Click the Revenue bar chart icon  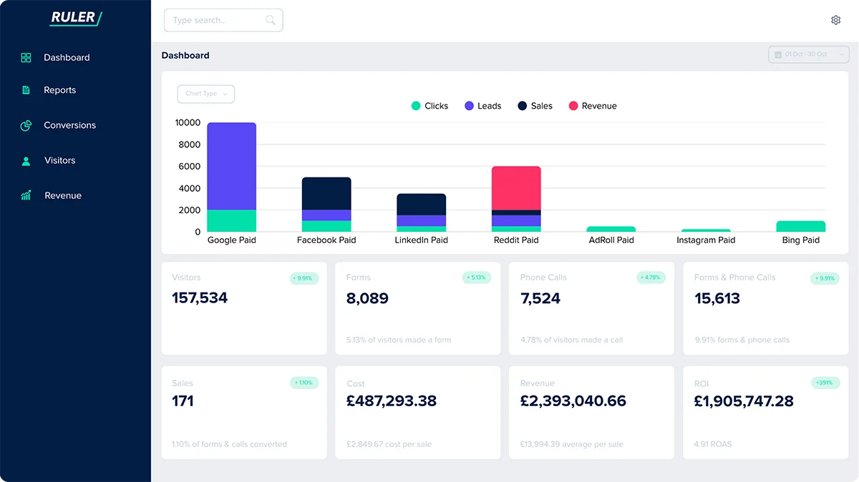pos(26,195)
